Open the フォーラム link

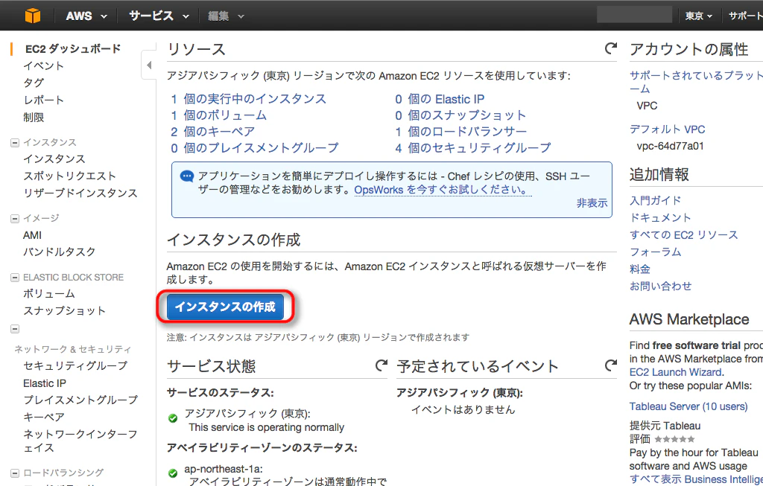point(656,252)
